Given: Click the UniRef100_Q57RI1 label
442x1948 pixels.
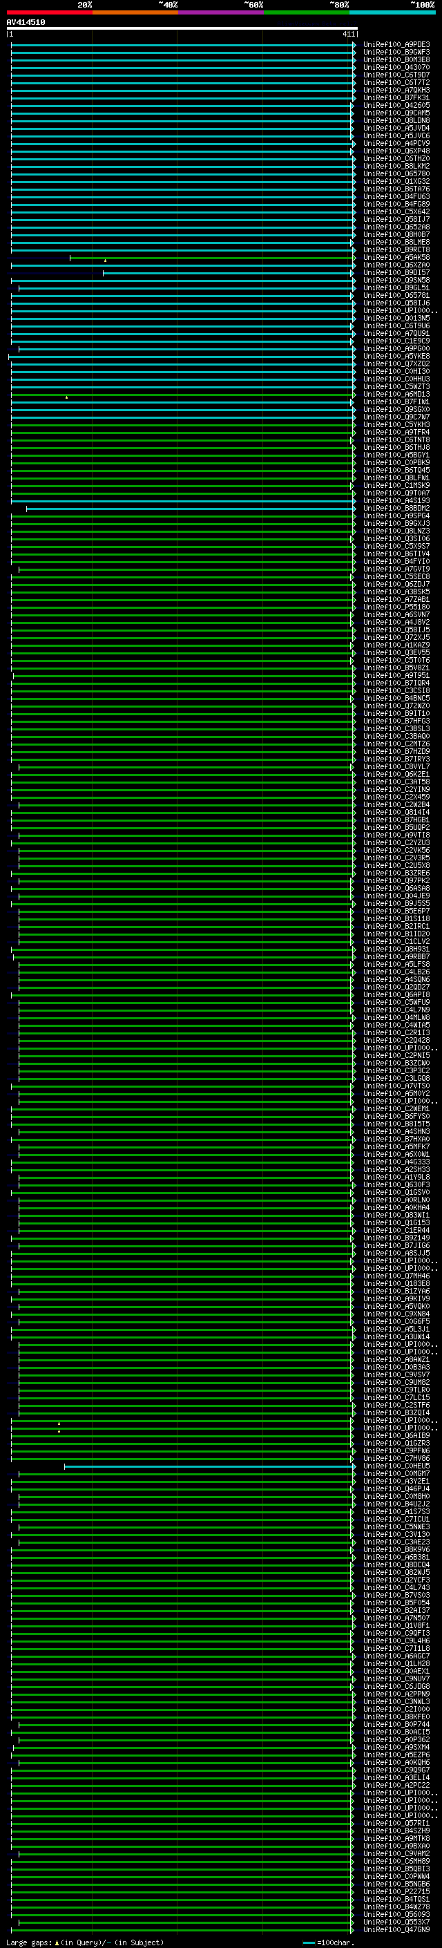Looking at the screenshot, I should 396,1823.
